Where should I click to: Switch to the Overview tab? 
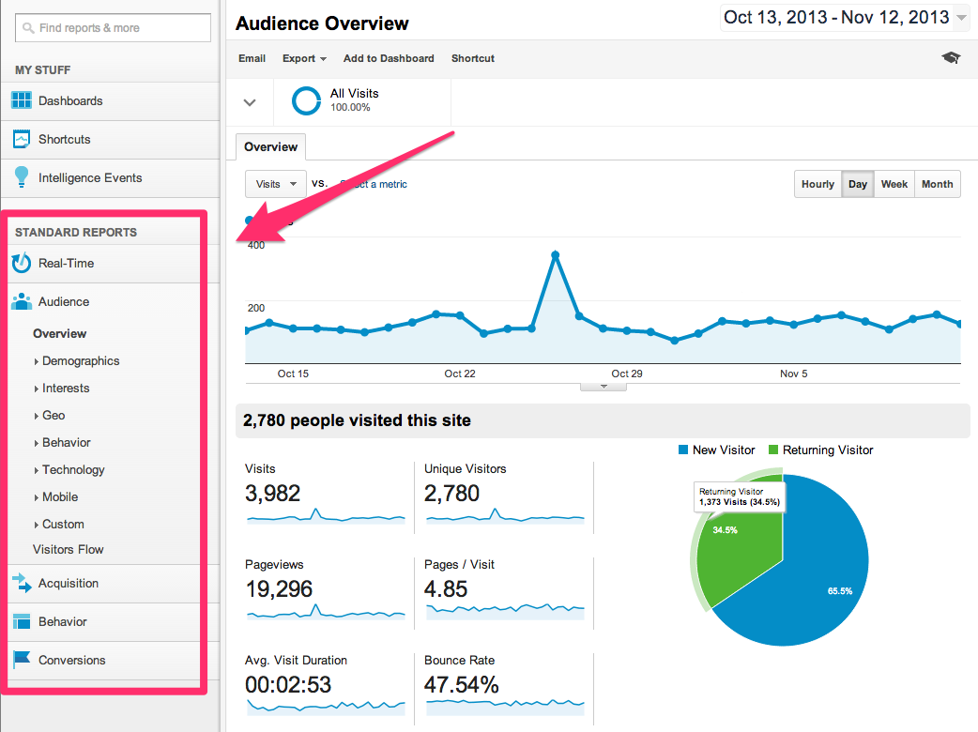click(269, 146)
